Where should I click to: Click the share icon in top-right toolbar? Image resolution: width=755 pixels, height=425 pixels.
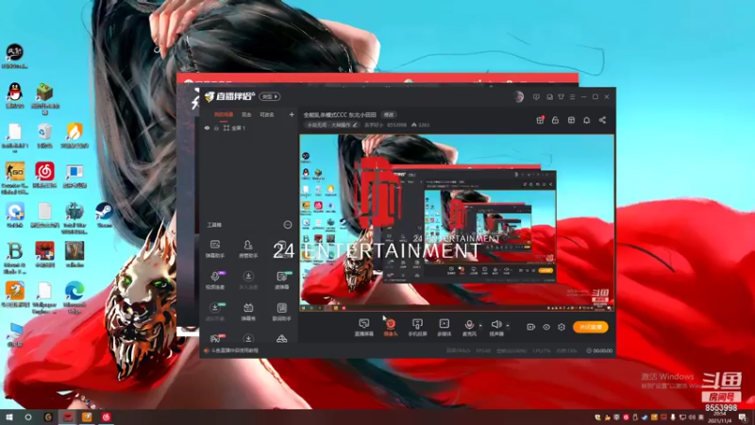pos(602,120)
